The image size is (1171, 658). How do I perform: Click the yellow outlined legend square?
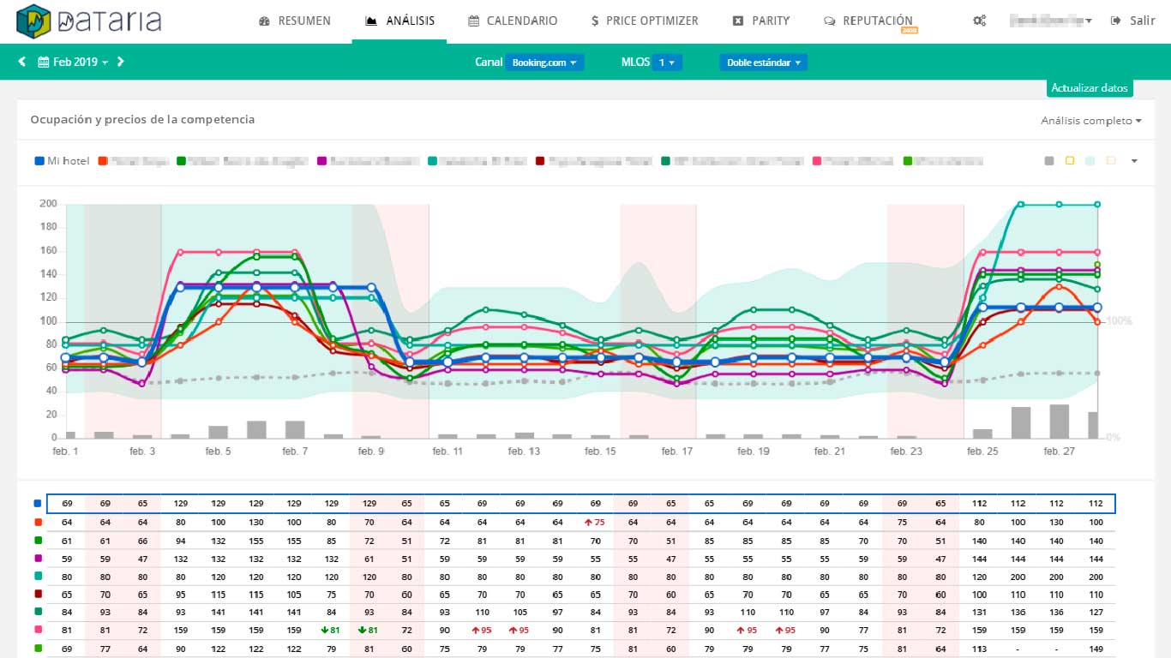(1070, 161)
